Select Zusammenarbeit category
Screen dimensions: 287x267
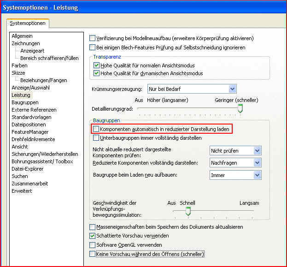[29, 184]
